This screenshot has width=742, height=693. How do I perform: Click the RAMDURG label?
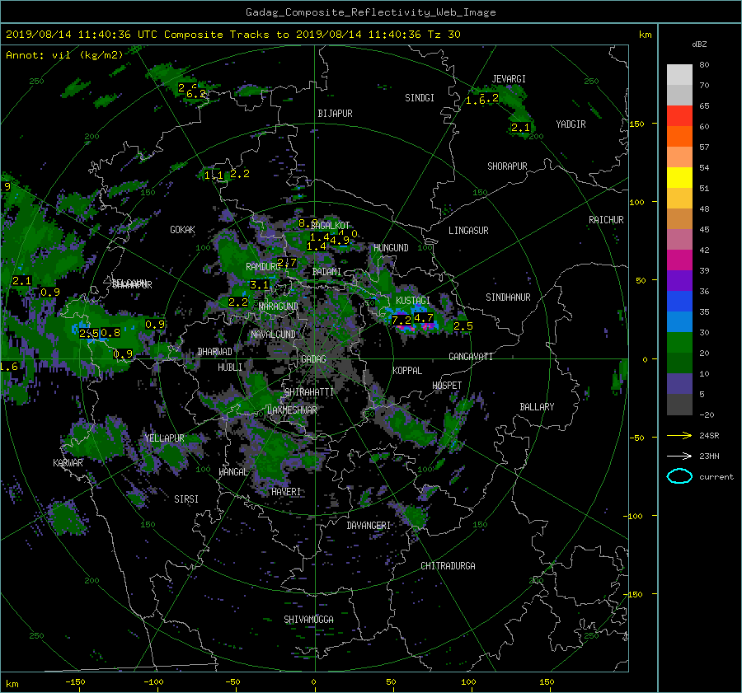pyautogui.click(x=263, y=267)
